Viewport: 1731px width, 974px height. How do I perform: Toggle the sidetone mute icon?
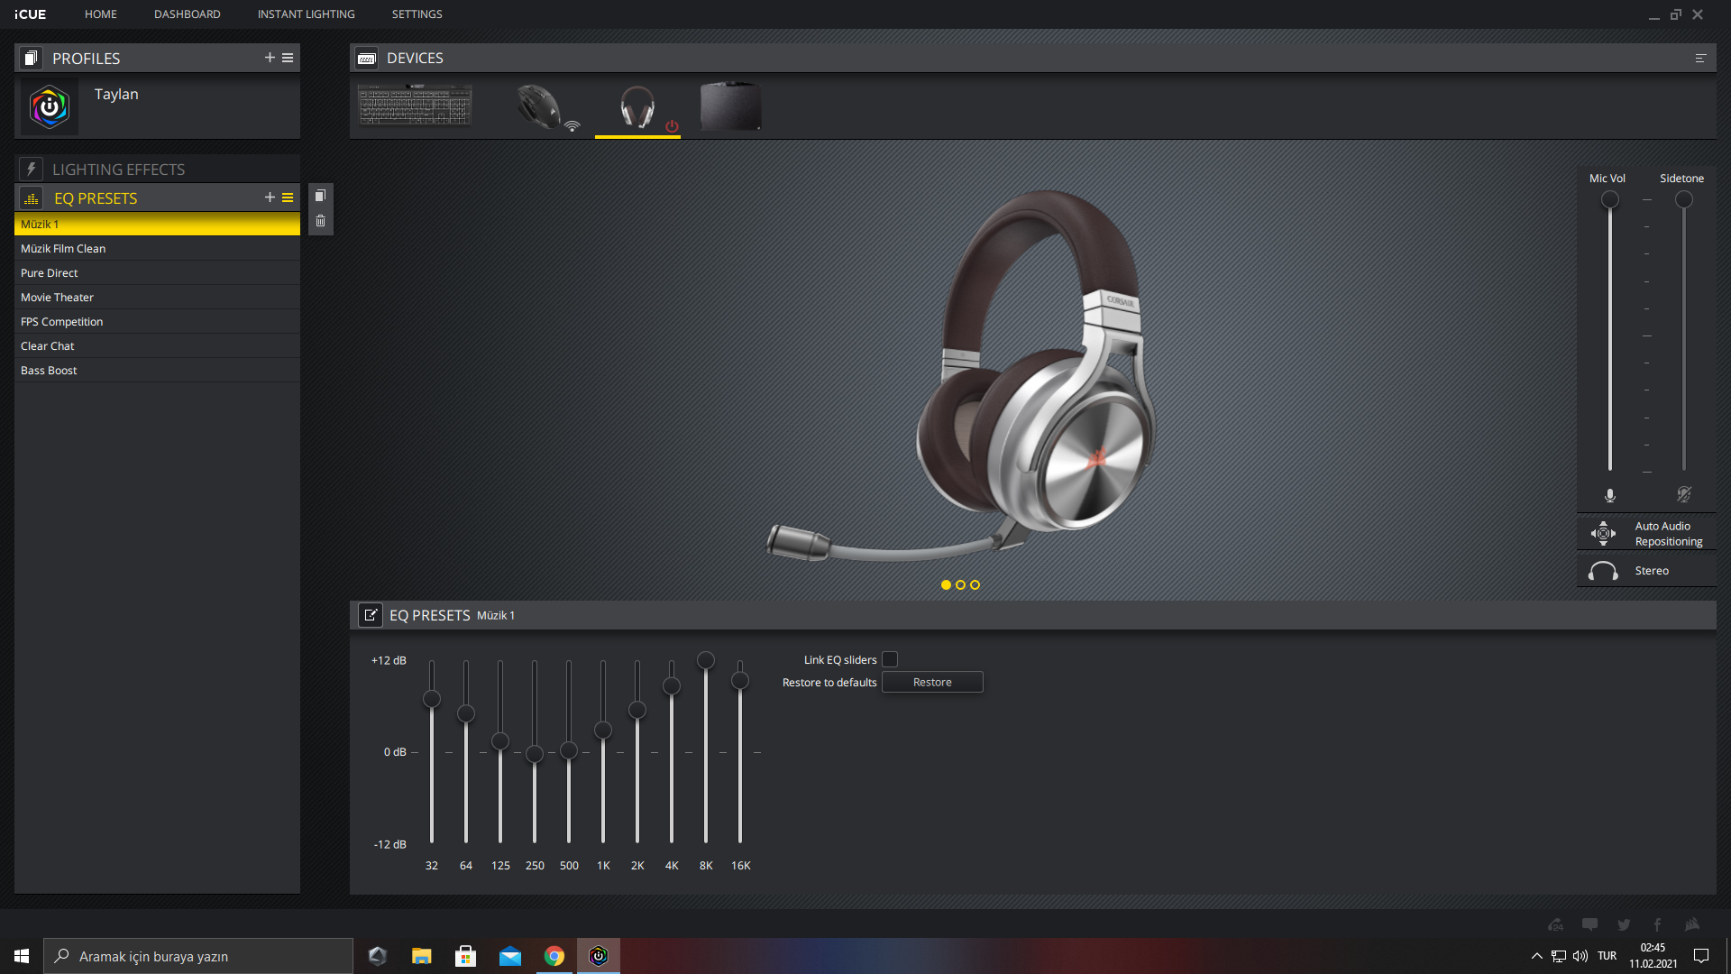1683,494
